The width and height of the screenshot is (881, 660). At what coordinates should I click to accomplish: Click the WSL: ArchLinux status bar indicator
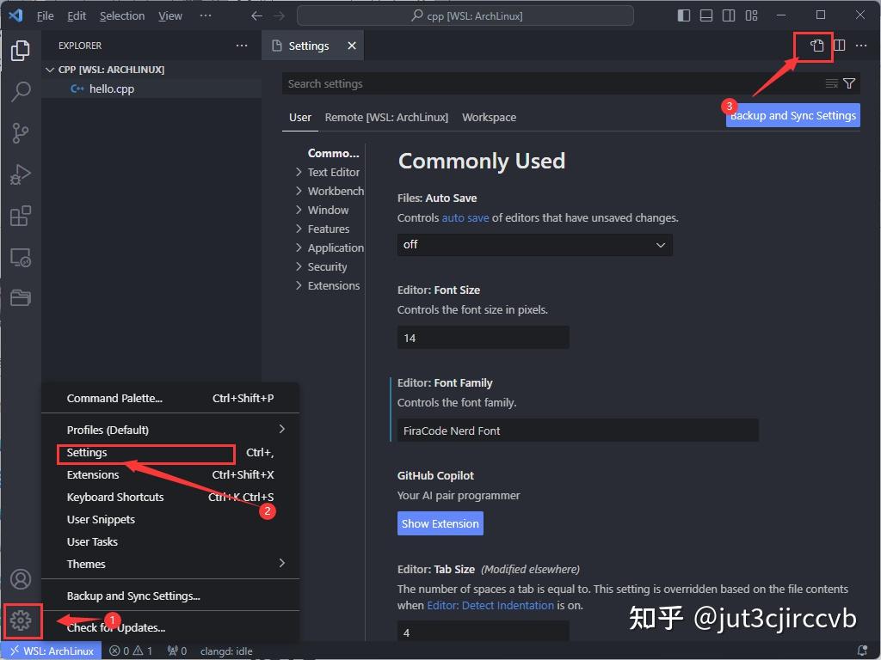[x=51, y=651]
